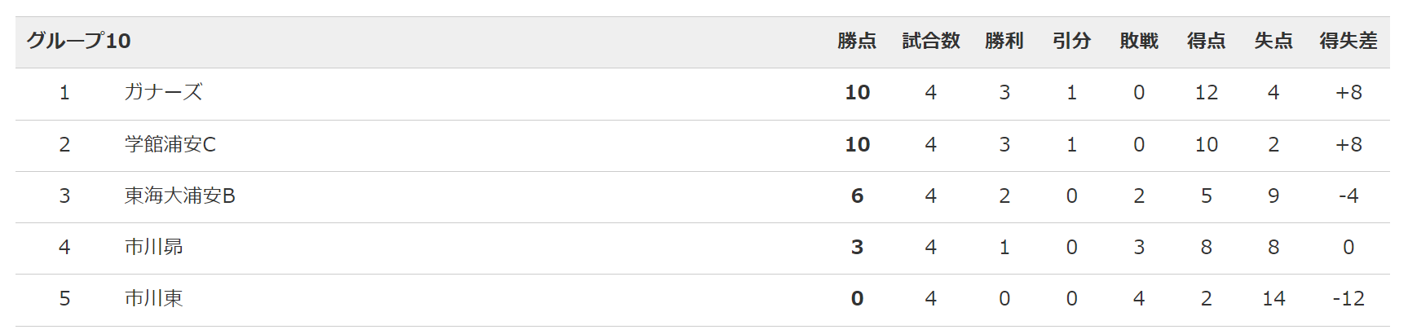Select ガナーズ goals scored value 12
The width and height of the screenshot is (1408, 334).
tap(1206, 92)
